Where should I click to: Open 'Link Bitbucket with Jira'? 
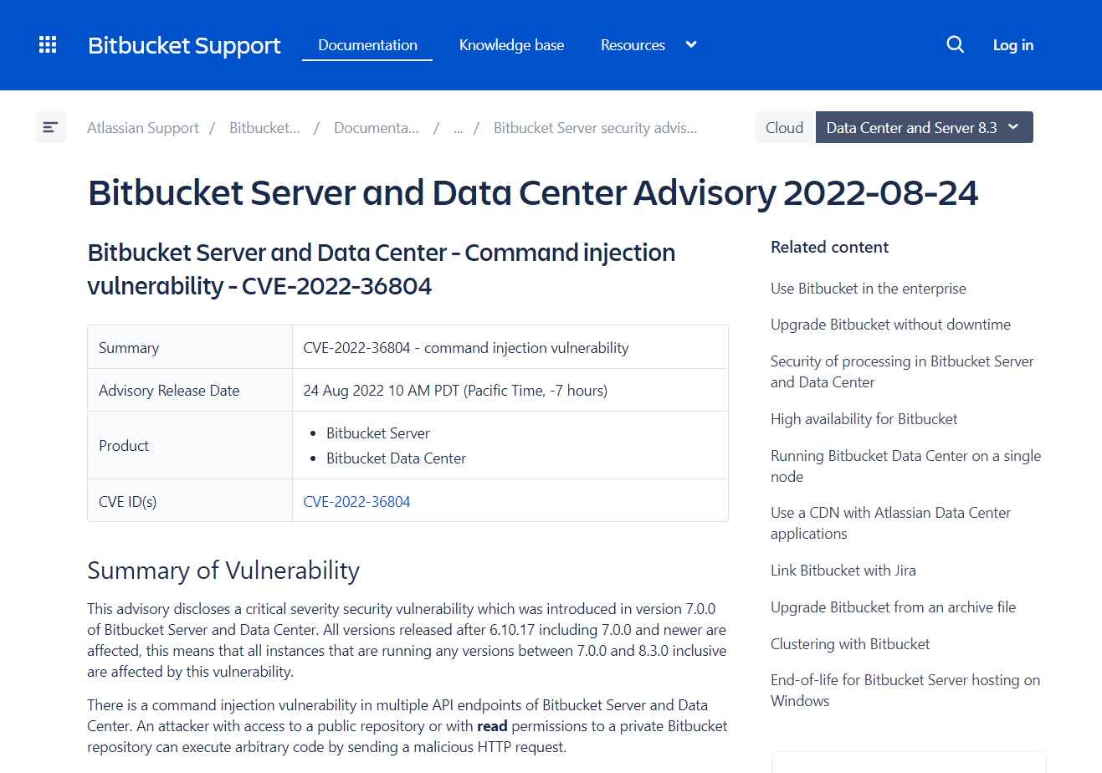point(843,570)
